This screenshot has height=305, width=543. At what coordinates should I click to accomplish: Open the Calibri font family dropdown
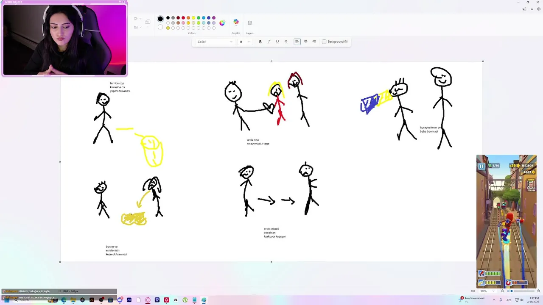tap(215, 42)
